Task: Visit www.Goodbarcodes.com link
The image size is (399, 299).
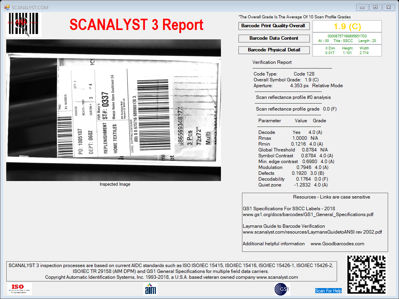Action: tap(337, 244)
